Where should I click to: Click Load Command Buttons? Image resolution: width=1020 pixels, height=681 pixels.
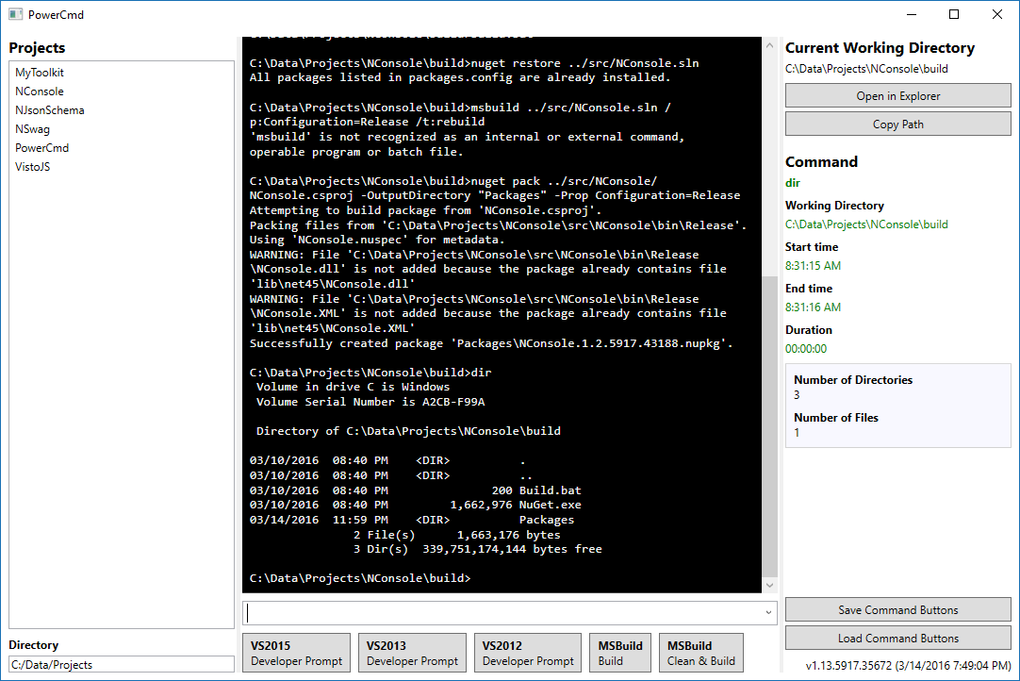(898, 639)
